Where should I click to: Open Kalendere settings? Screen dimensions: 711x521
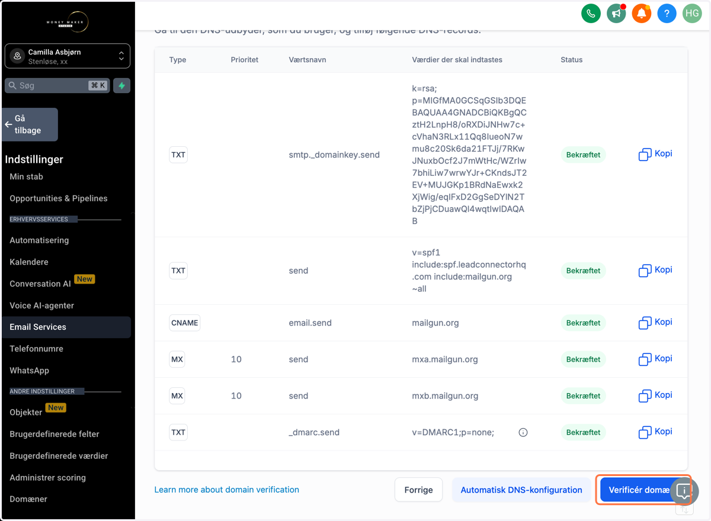[29, 262]
